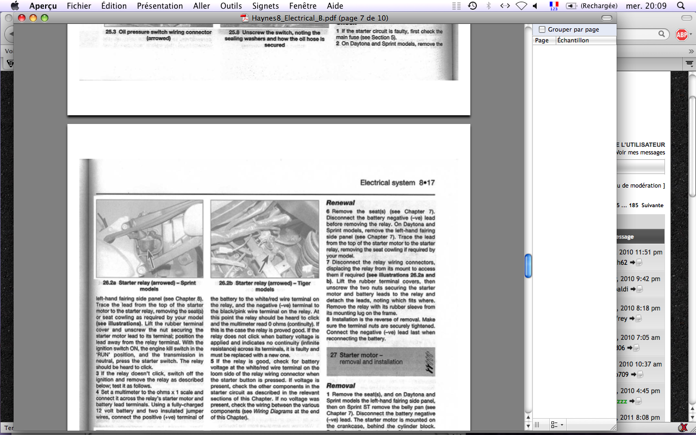Click the Page column header

(544, 40)
